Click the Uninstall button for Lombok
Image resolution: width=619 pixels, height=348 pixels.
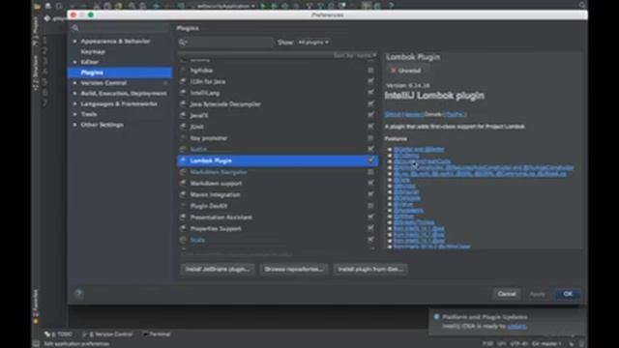[x=405, y=71]
